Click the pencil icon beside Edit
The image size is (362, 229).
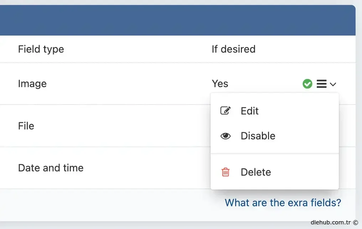tap(226, 111)
